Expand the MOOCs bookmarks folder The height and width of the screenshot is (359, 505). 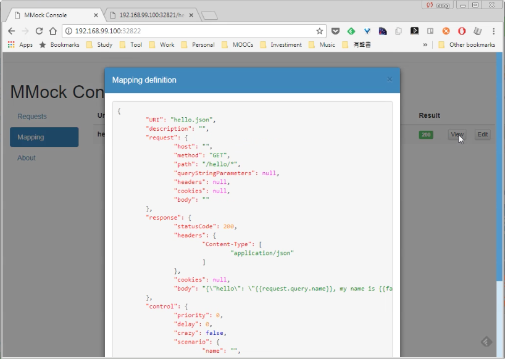238,44
